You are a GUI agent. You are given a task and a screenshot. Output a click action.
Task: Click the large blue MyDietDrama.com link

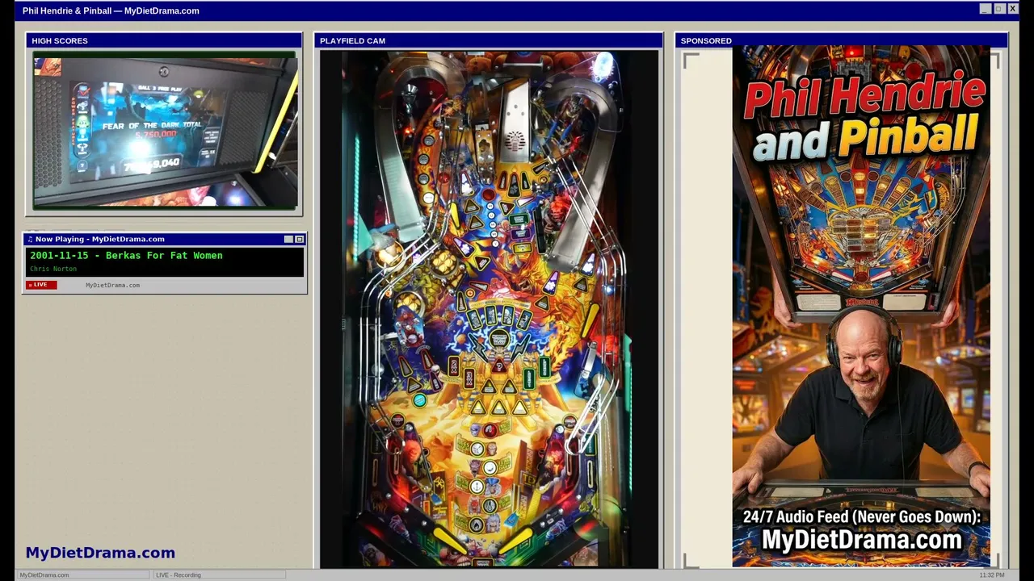[x=100, y=553]
